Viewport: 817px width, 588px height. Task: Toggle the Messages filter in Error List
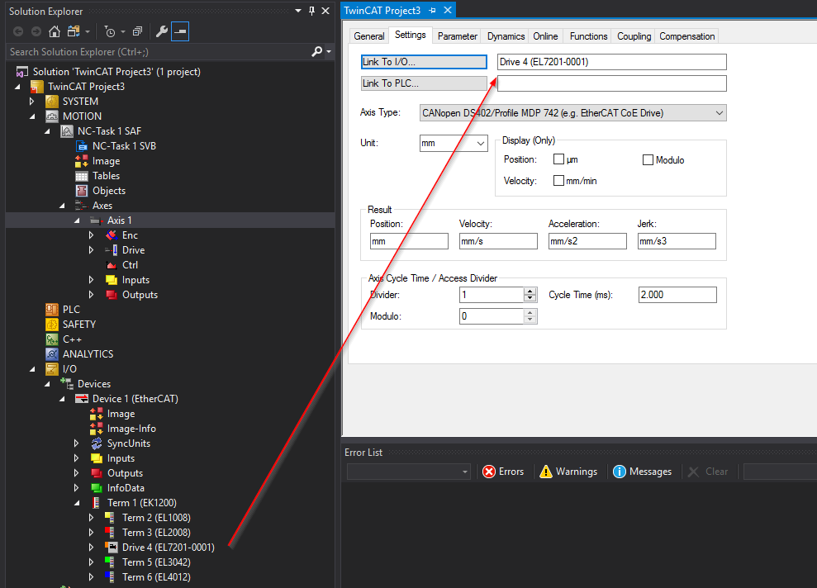click(643, 472)
